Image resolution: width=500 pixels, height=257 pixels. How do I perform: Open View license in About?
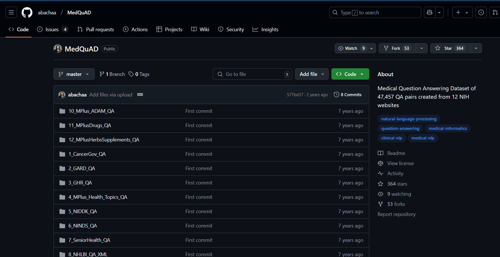pos(396,163)
